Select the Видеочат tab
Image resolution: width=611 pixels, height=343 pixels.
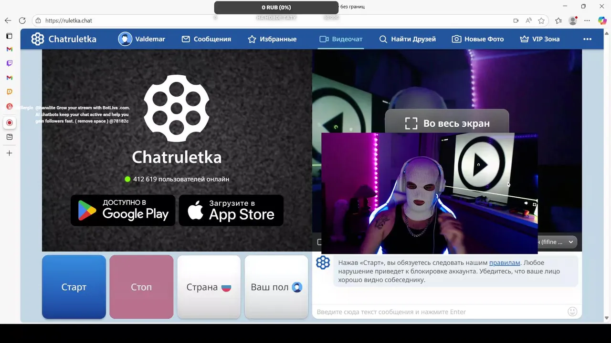click(341, 39)
